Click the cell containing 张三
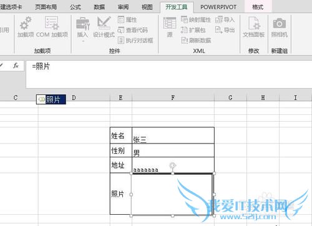312x226 pixels. pyautogui.click(x=173, y=135)
